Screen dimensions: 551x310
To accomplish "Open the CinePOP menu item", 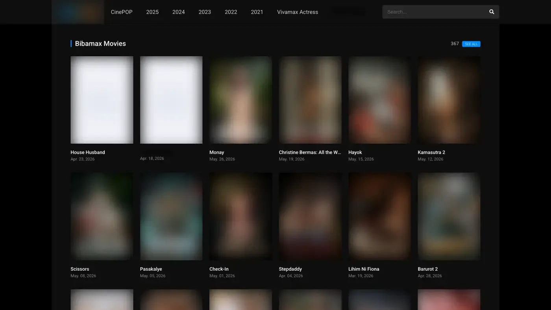I will tap(122, 12).
